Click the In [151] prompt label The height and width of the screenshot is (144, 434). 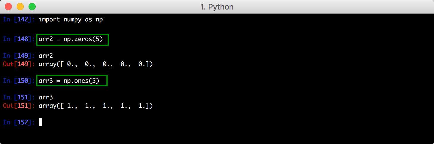point(19,97)
